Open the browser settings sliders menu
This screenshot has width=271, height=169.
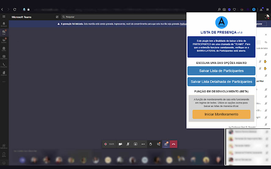tap(267, 9)
